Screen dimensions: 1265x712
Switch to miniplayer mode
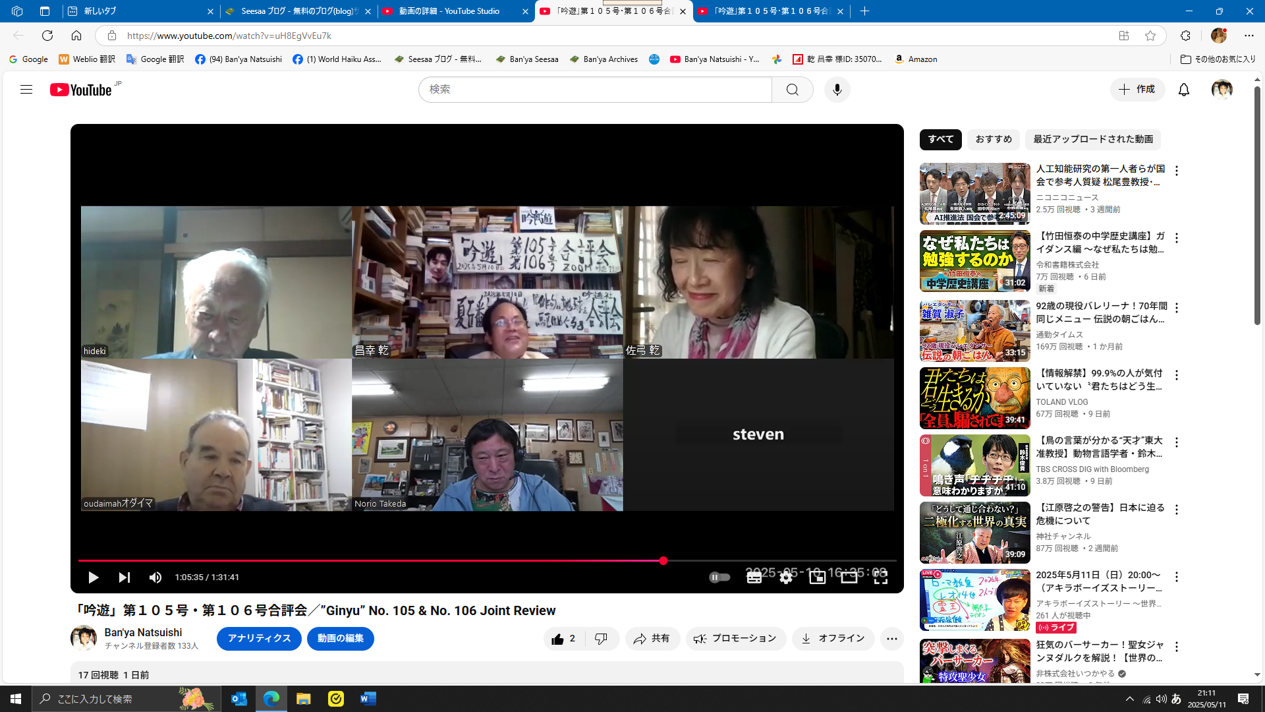(817, 577)
